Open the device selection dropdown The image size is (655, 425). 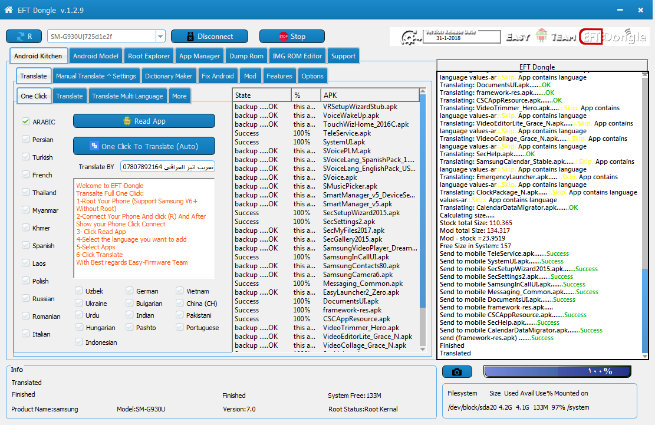(x=160, y=37)
